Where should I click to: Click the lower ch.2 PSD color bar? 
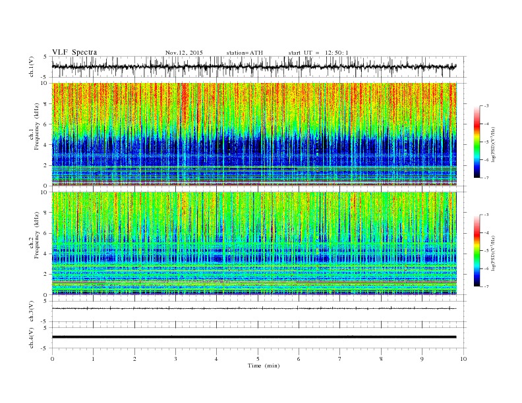(477, 251)
